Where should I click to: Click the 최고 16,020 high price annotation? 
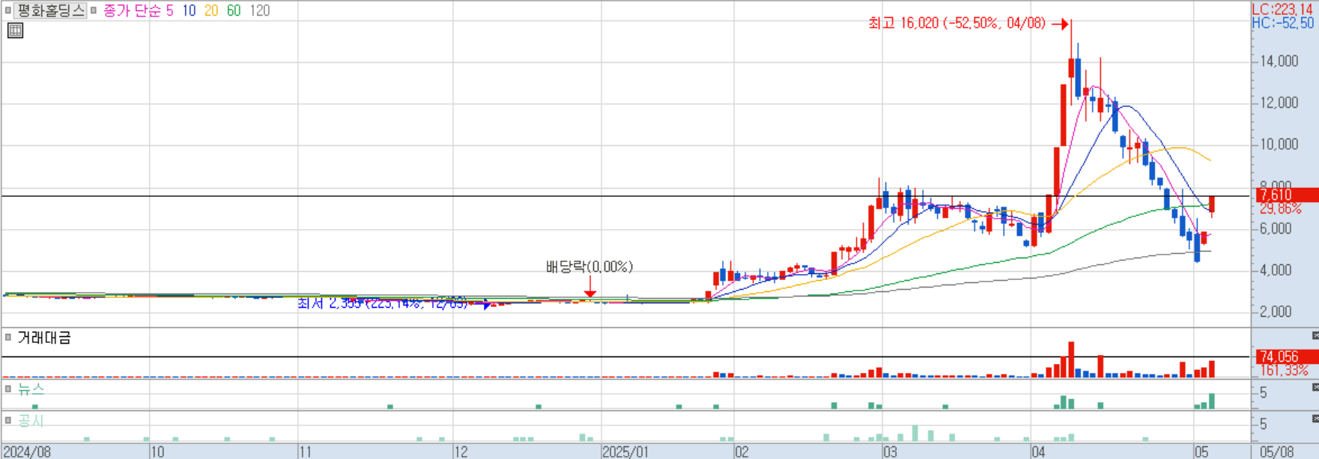[x=956, y=23]
